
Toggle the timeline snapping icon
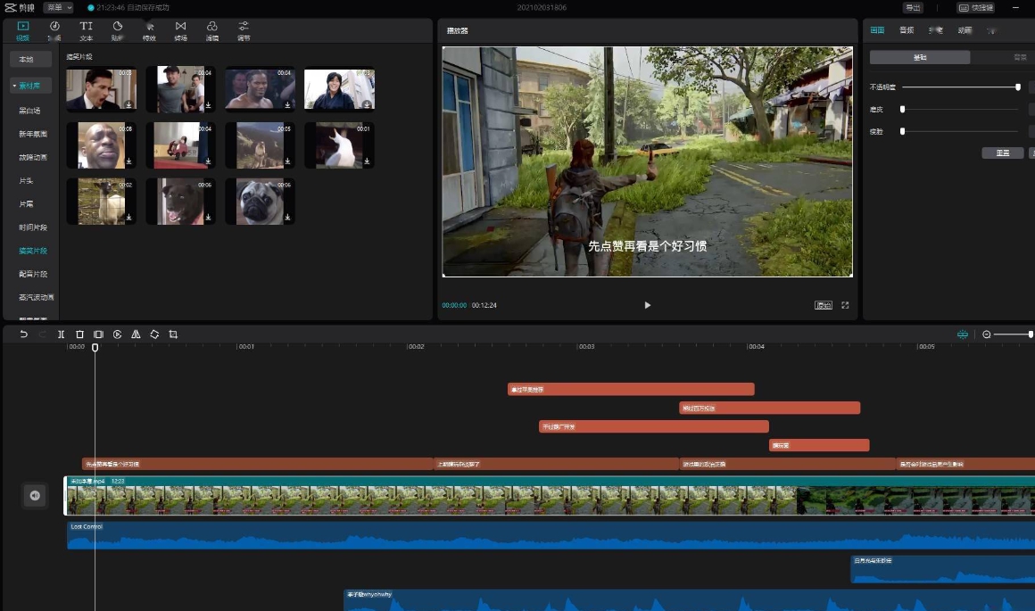point(963,334)
